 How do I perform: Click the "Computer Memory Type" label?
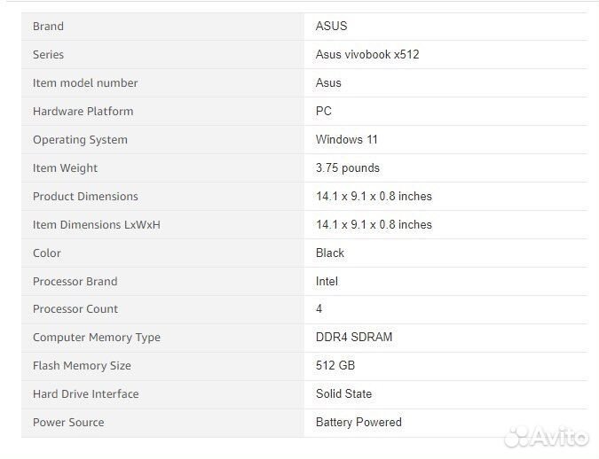click(96, 338)
